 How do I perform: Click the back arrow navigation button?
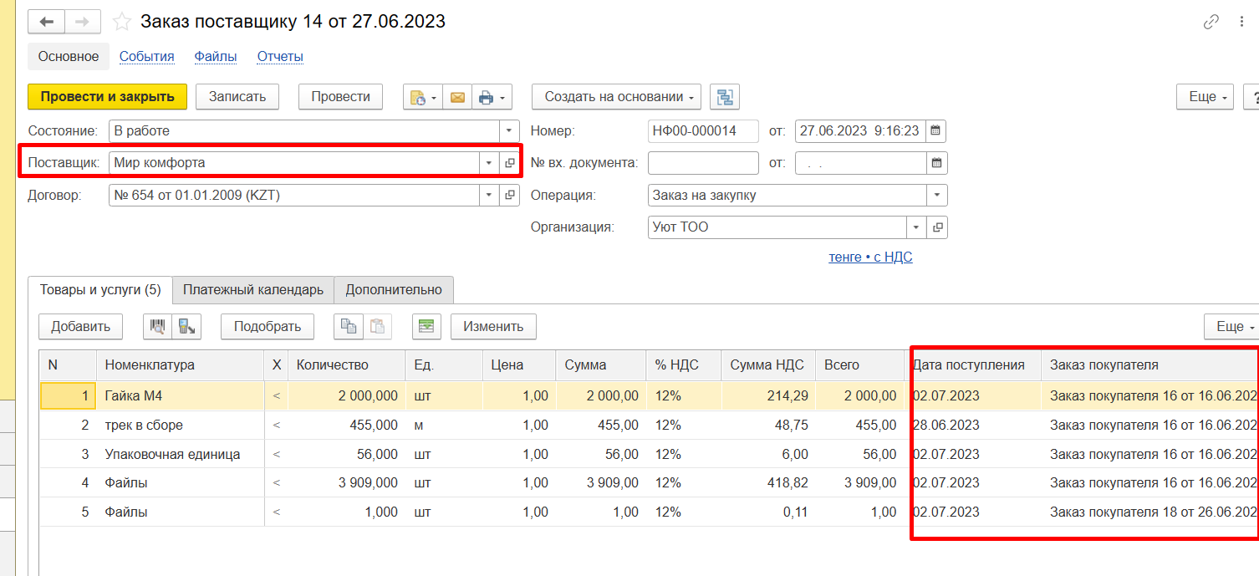(47, 22)
